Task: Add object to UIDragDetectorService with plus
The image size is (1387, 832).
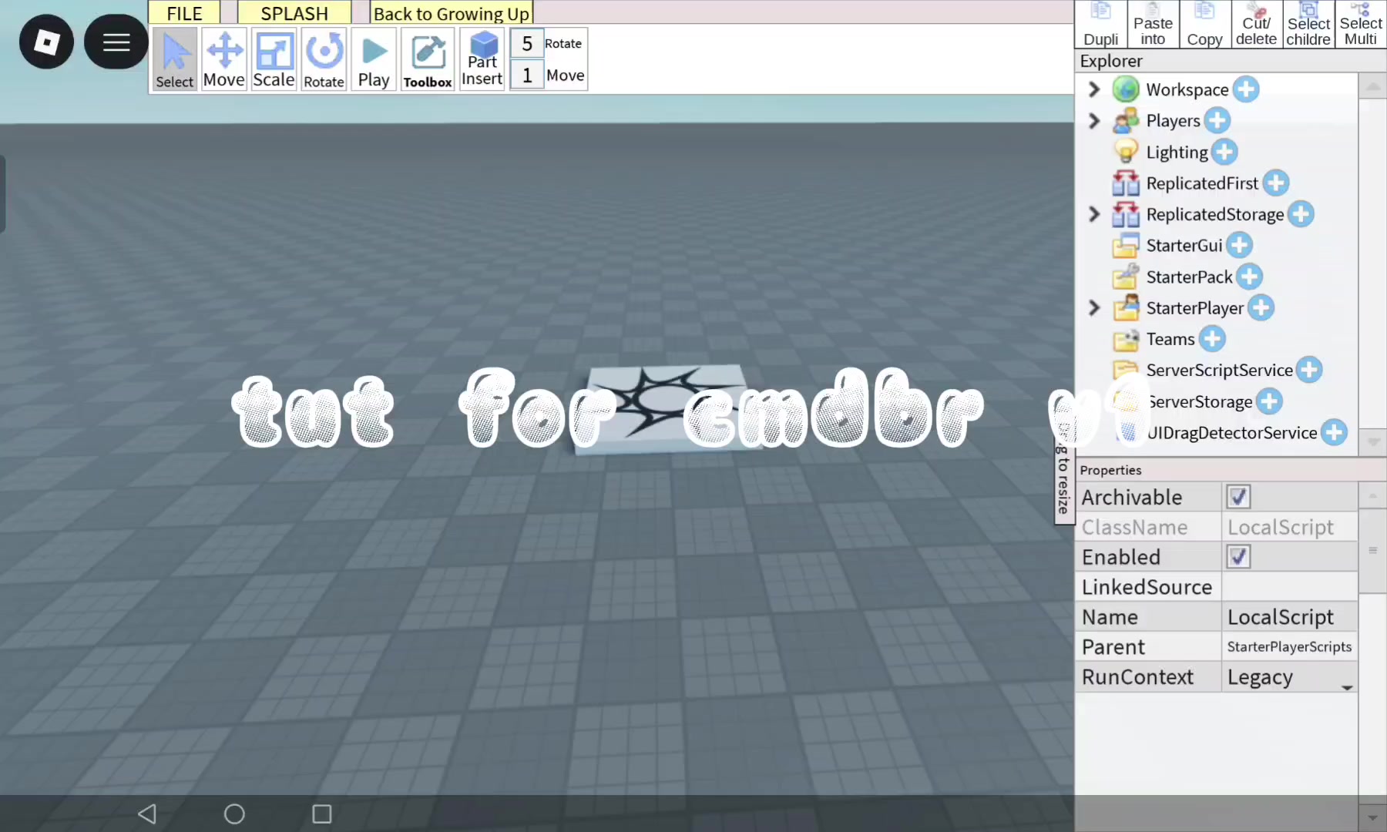Action: [x=1335, y=432]
